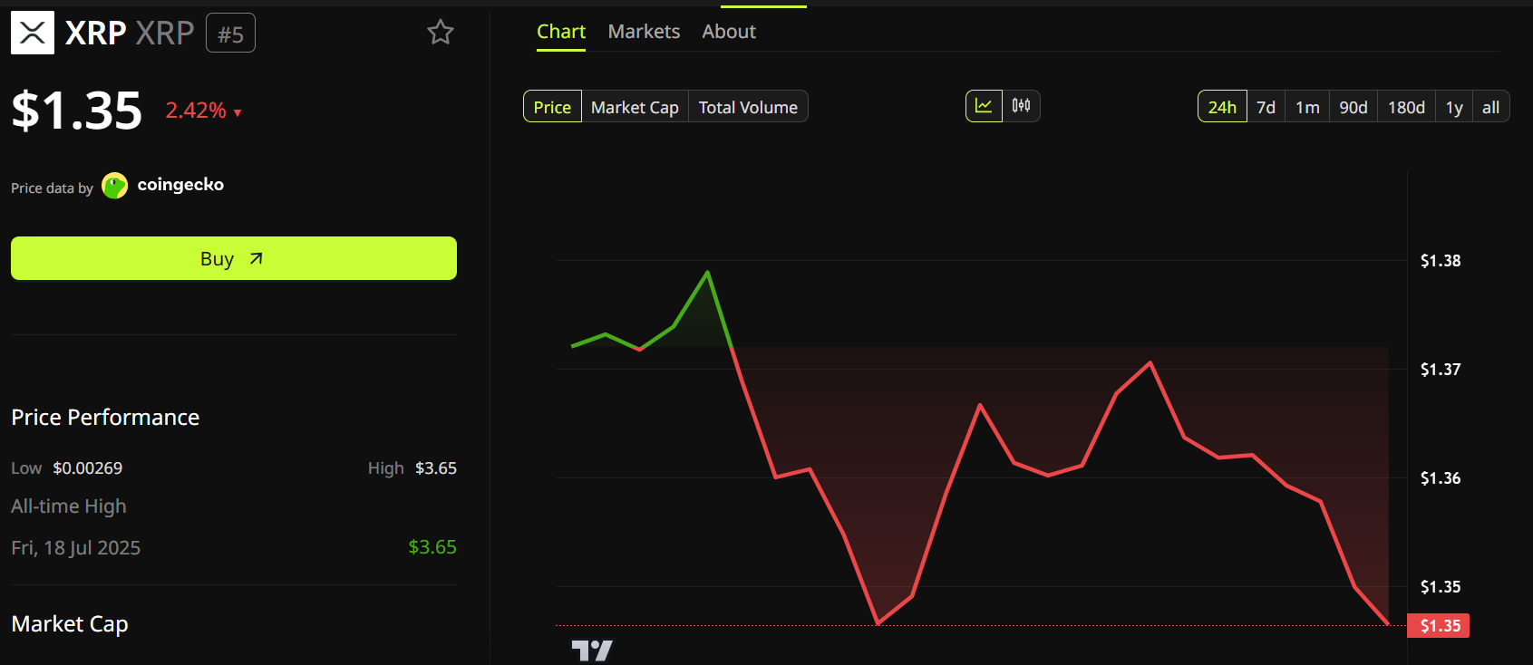Click the Price Performance heading
Viewport: 1533px width, 665px height.
click(x=105, y=417)
